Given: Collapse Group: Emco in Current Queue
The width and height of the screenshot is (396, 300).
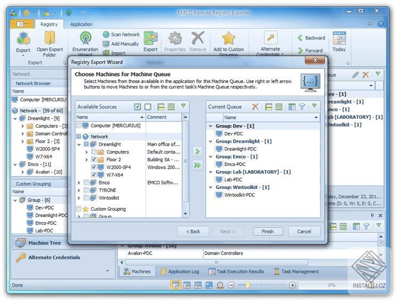Looking at the screenshot, I should [x=211, y=156].
